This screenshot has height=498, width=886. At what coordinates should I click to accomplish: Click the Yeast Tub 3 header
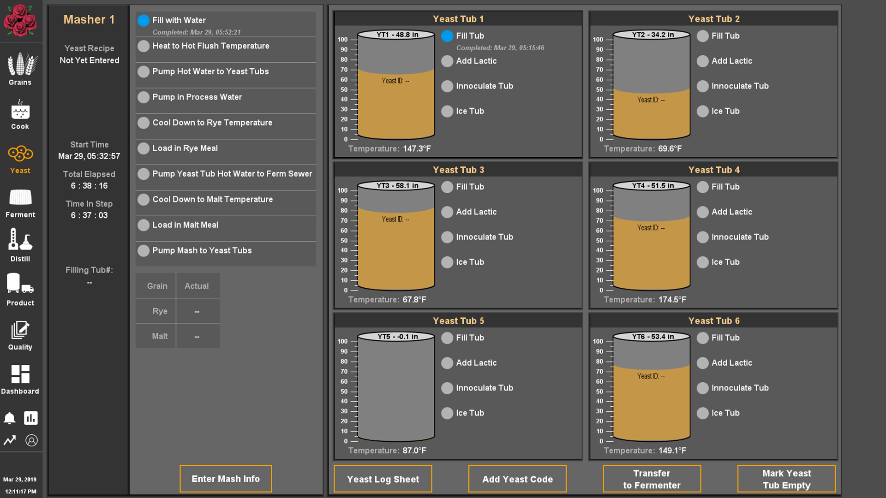click(x=458, y=170)
